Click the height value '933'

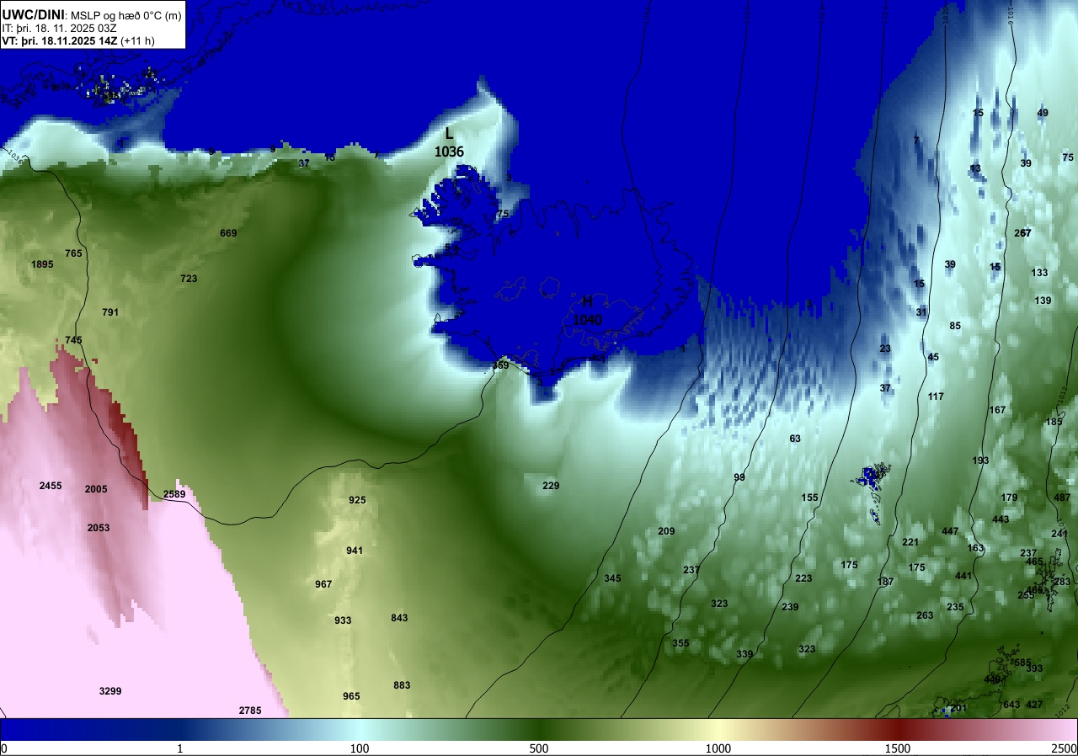pos(343,620)
